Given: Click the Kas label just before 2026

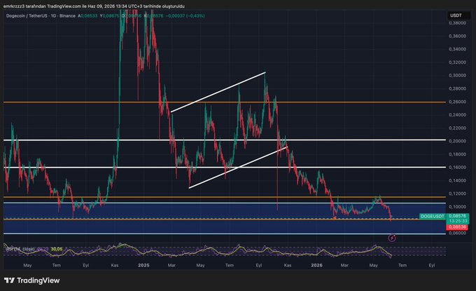Looking at the screenshot, I should click(x=288, y=265).
